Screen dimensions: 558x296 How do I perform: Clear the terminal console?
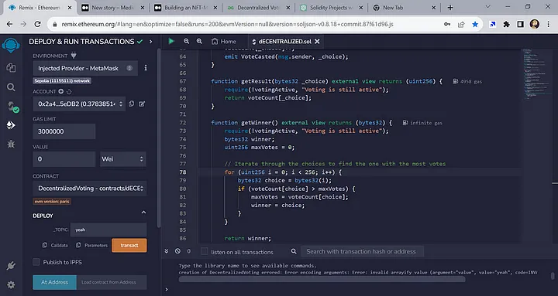coord(177,251)
